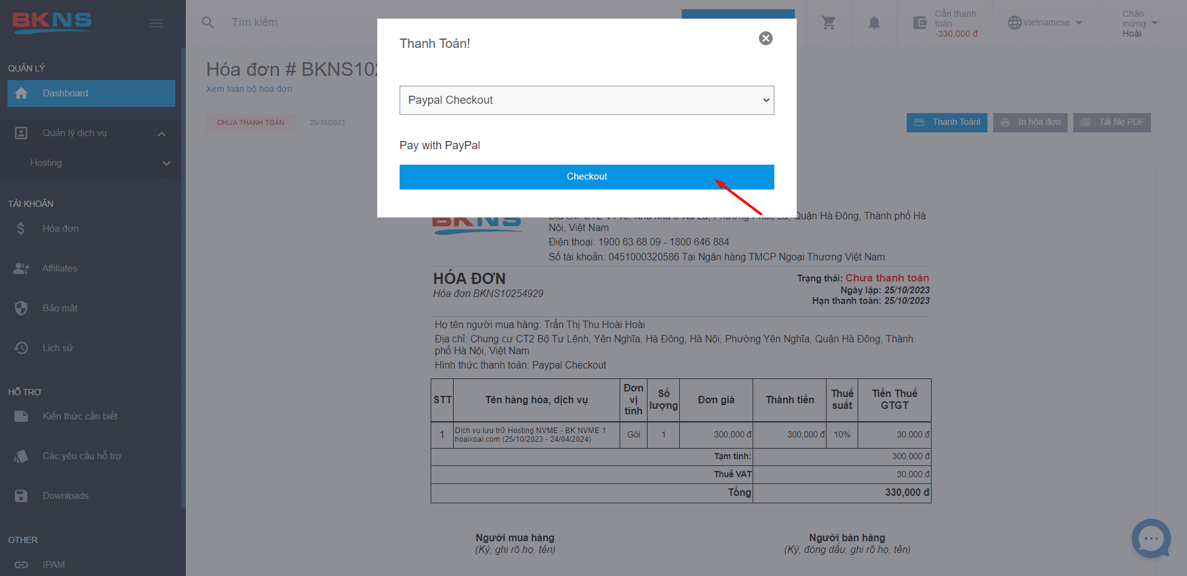Click the Tổng 330,000 đ total value
Screen dimensions: 1187x576
(x=907, y=493)
